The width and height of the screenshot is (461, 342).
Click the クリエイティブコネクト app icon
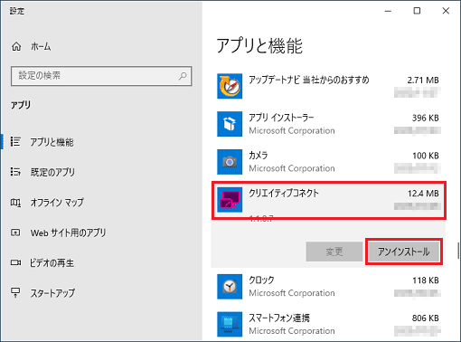(x=230, y=200)
